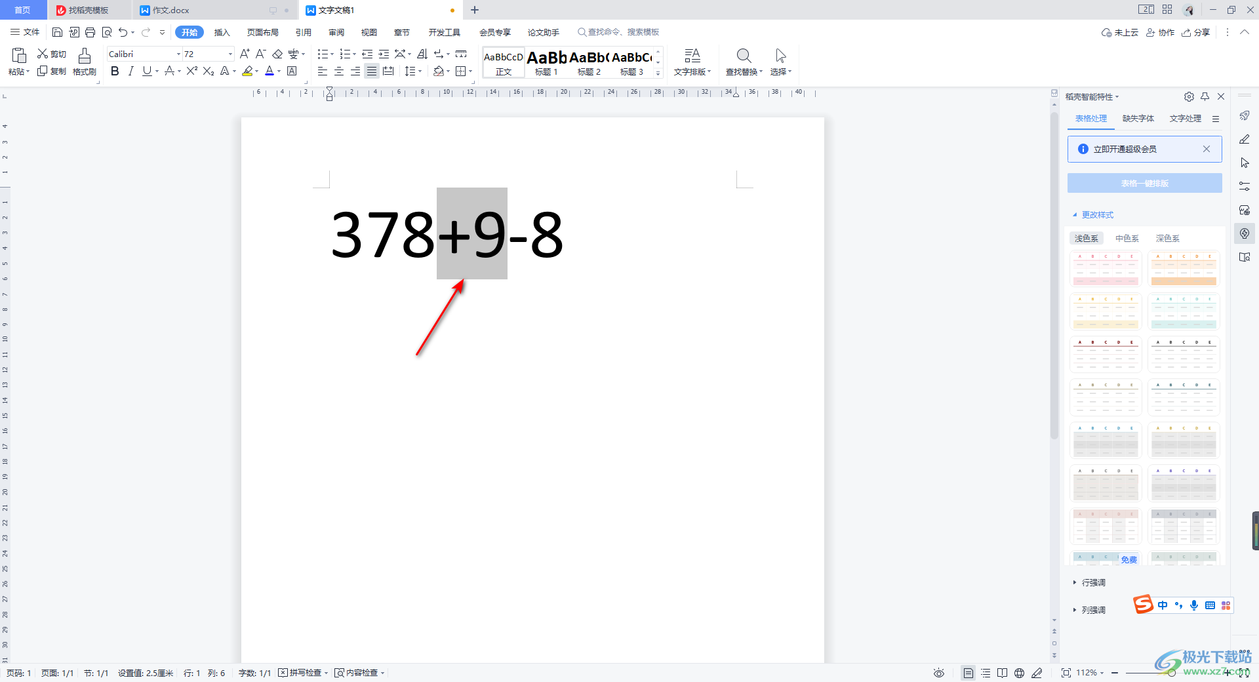Apply character border icon
Viewport: 1259px width, 682px height.
click(x=292, y=71)
